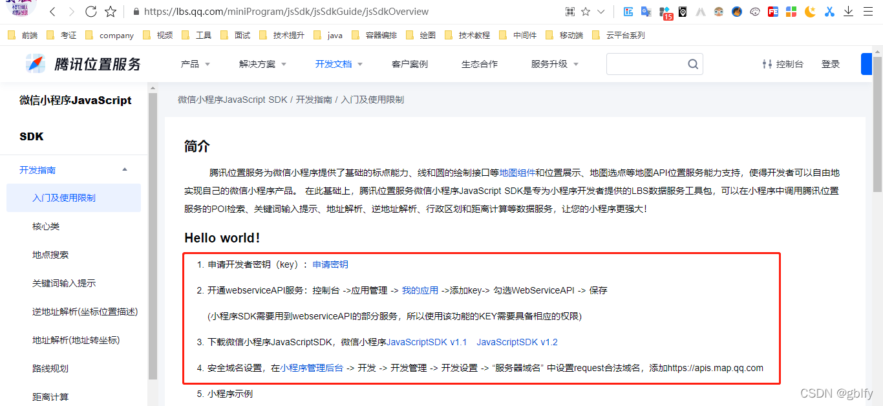Screen dimensions: 883x406
Task: Click the 登录 login link
Action: point(831,64)
